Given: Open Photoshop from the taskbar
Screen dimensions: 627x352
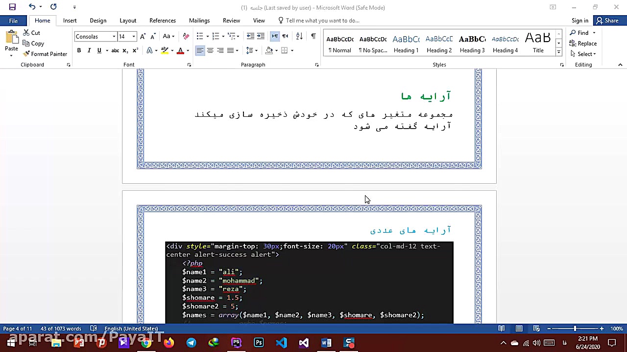Looking at the screenshot, I should coord(259,343).
